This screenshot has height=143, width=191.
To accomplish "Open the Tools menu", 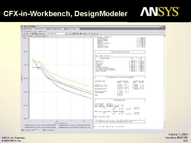I will (36, 31).
